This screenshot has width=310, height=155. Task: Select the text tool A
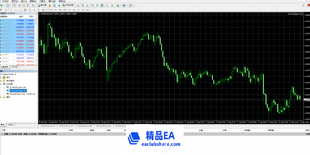pyautogui.click(x=34, y=10)
